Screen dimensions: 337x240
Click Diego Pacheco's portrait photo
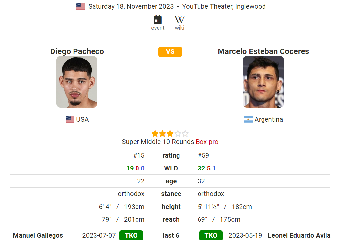tap(77, 82)
